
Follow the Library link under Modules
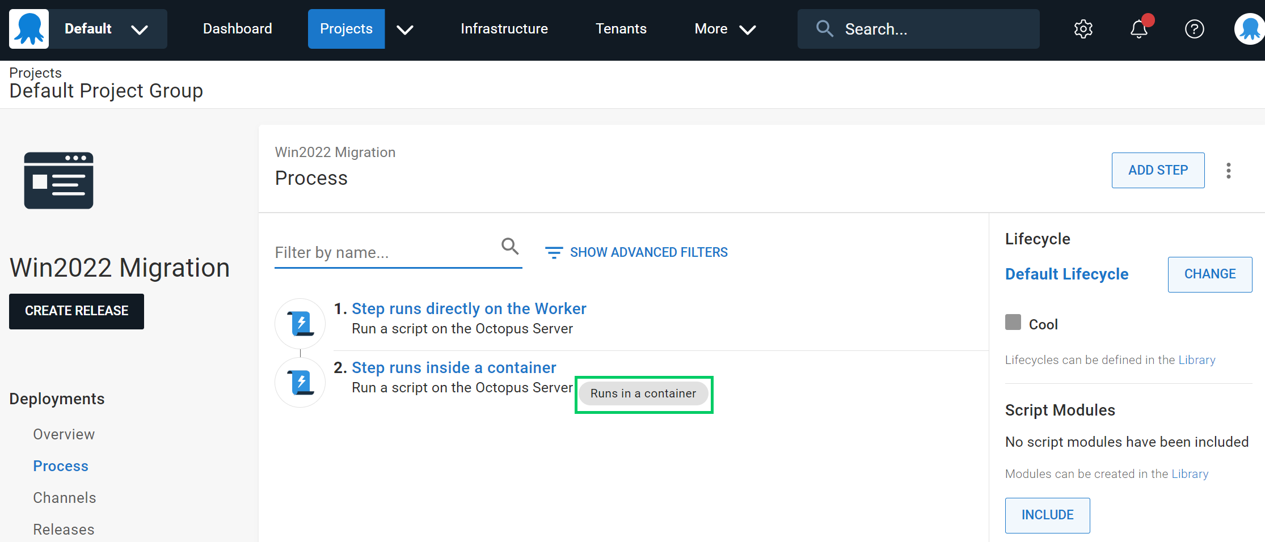(1190, 474)
